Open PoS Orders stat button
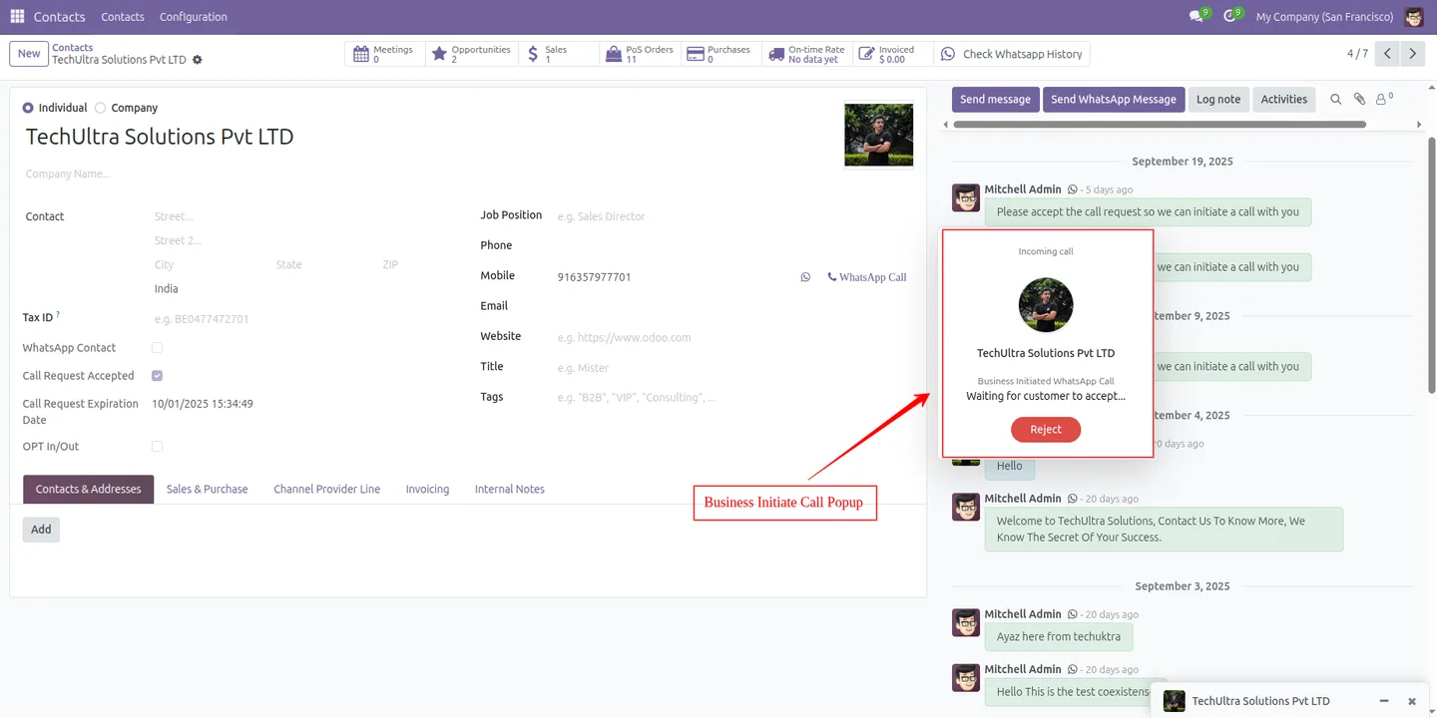1437x718 pixels. (x=640, y=54)
